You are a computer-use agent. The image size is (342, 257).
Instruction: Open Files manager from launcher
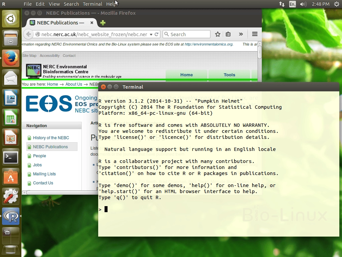pyautogui.click(x=11, y=39)
